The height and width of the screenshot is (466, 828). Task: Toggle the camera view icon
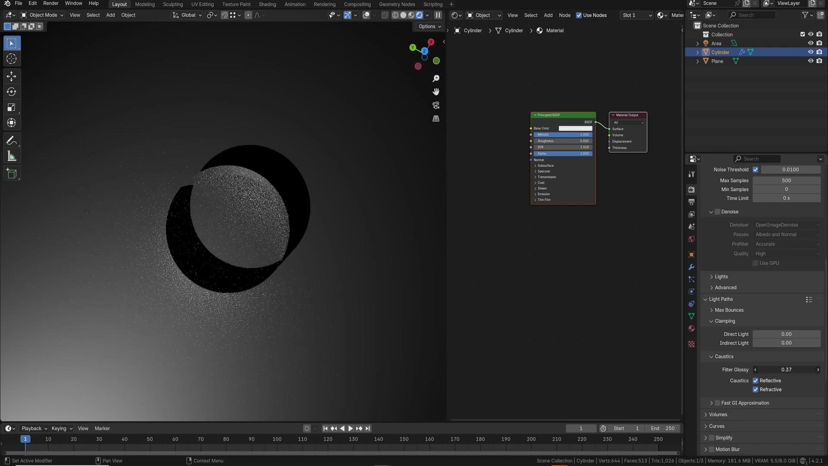[x=436, y=105]
